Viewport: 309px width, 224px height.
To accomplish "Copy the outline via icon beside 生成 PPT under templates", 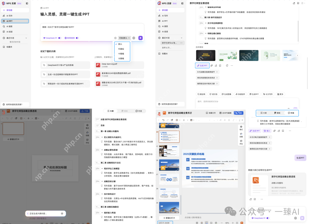I will [212, 66].
